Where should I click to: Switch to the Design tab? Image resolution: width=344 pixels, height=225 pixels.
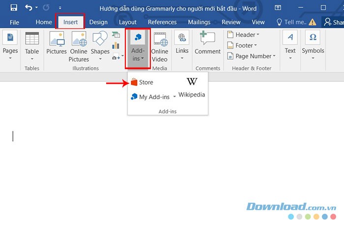[98, 22]
